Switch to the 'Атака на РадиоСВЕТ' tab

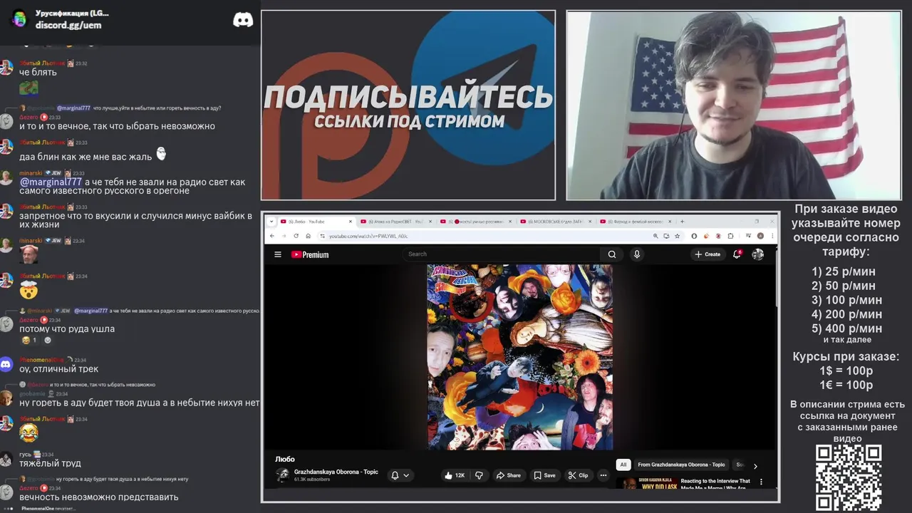point(397,222)
